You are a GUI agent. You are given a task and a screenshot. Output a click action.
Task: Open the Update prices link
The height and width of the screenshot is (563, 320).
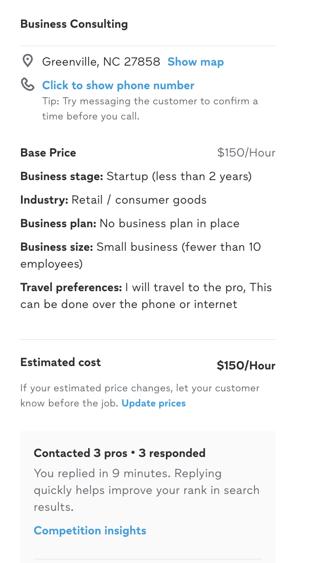click(x=153, y=403)
